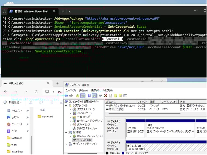
Task: Add a new Explorer tab with plus
Action: [57, 83]
